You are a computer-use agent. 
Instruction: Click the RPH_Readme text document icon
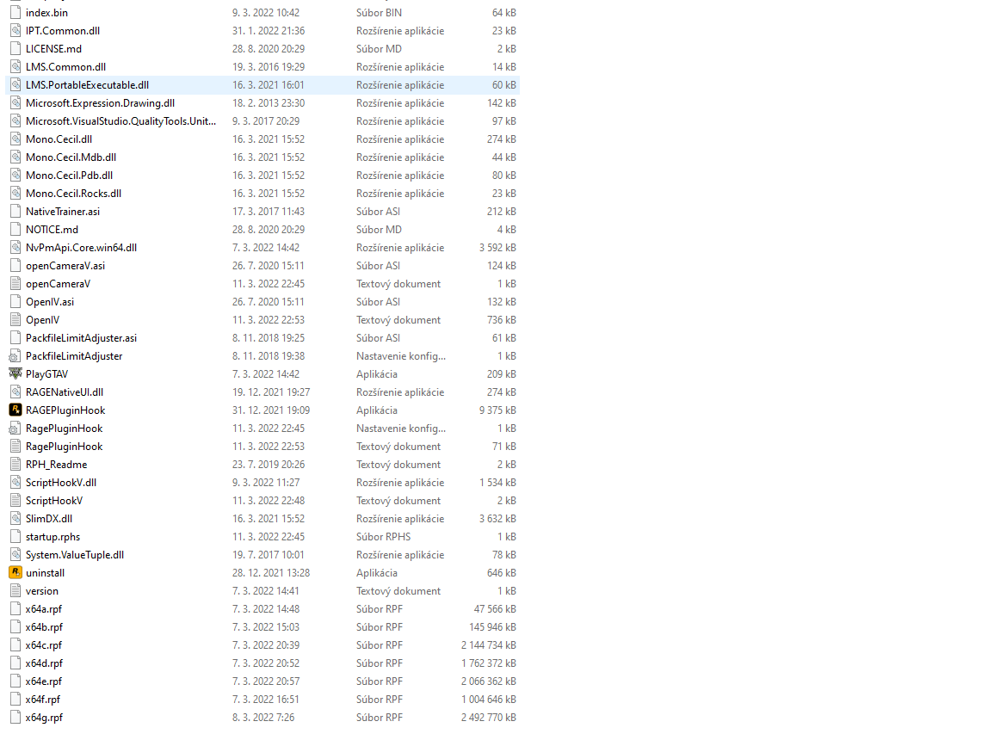15,465
